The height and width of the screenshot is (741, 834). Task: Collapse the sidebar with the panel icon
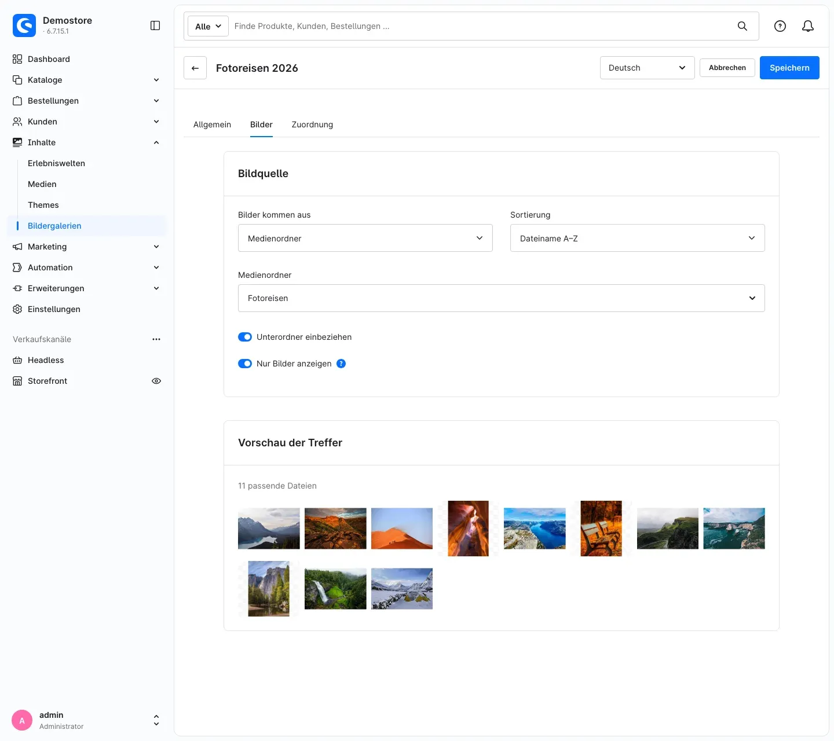pyautogui.click(x=155, y=25)
